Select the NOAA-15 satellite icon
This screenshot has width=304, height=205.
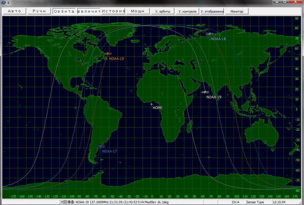click(108, 54)
